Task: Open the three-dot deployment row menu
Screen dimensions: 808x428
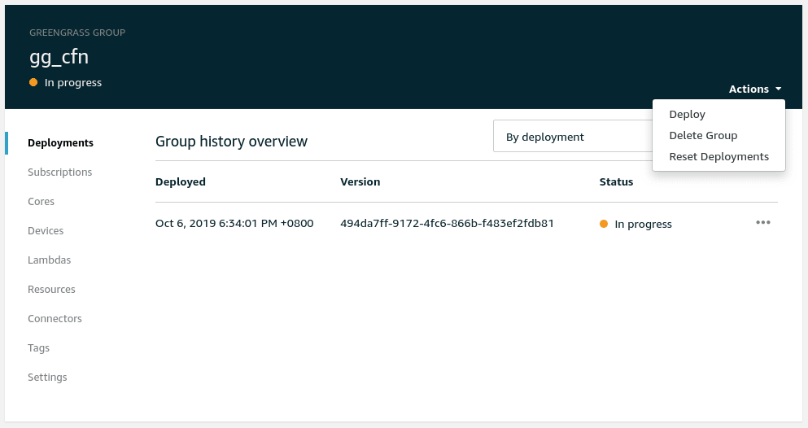Action: tap(762, 223)
